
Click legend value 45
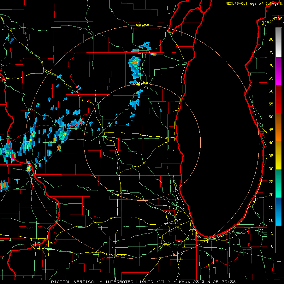pos(271,130)
